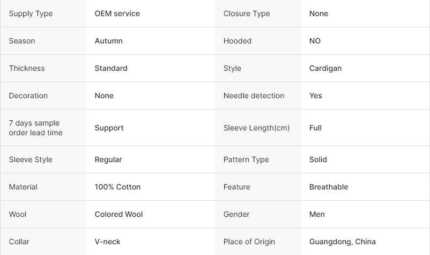430x255 pixels.
Task: Click the Sleeve Length(cm) label
Action: click(x=256, y=128)
